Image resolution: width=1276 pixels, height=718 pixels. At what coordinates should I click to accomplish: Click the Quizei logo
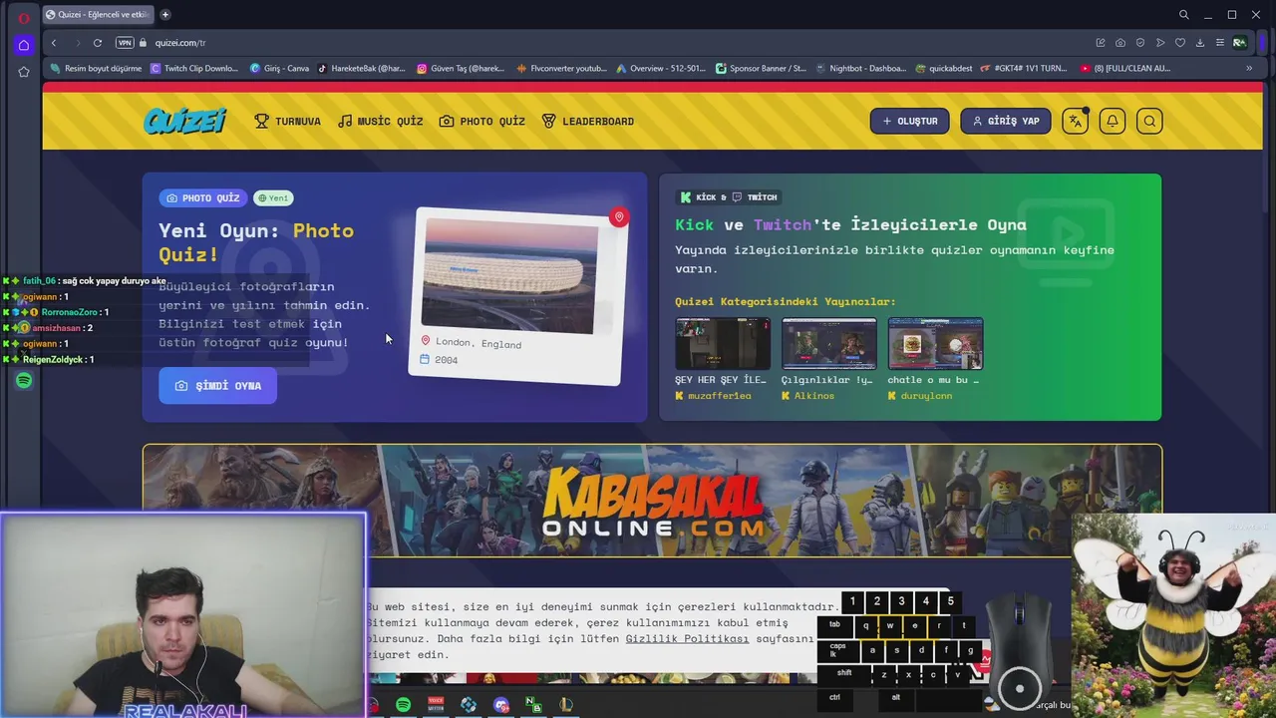(x=185, y=121)
